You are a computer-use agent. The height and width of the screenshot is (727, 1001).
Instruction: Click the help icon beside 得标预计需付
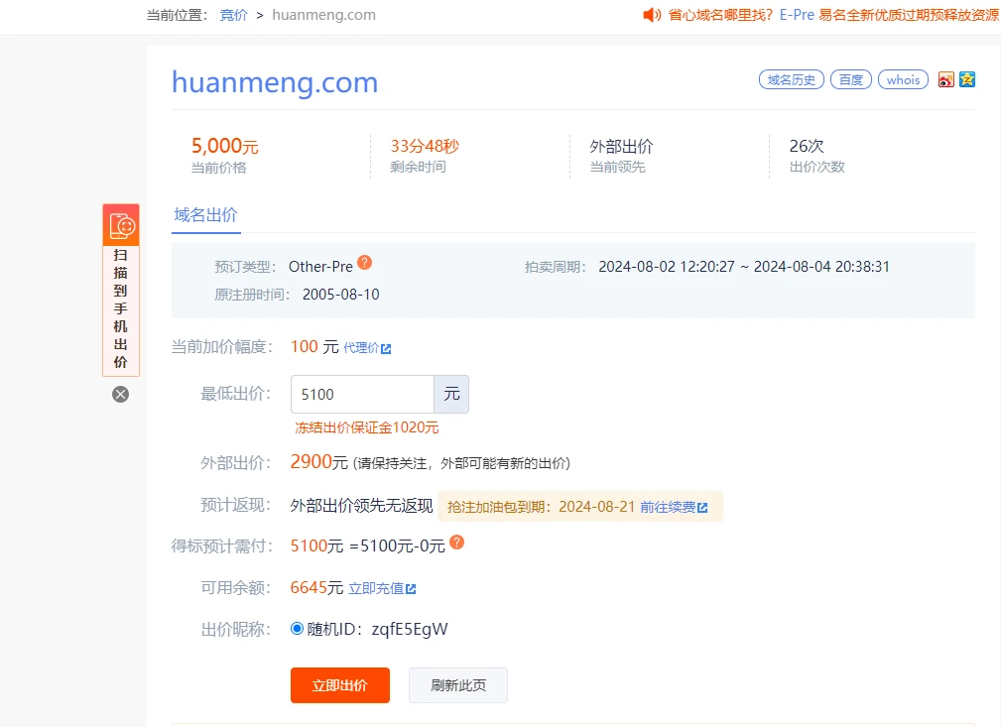[456, 543]
